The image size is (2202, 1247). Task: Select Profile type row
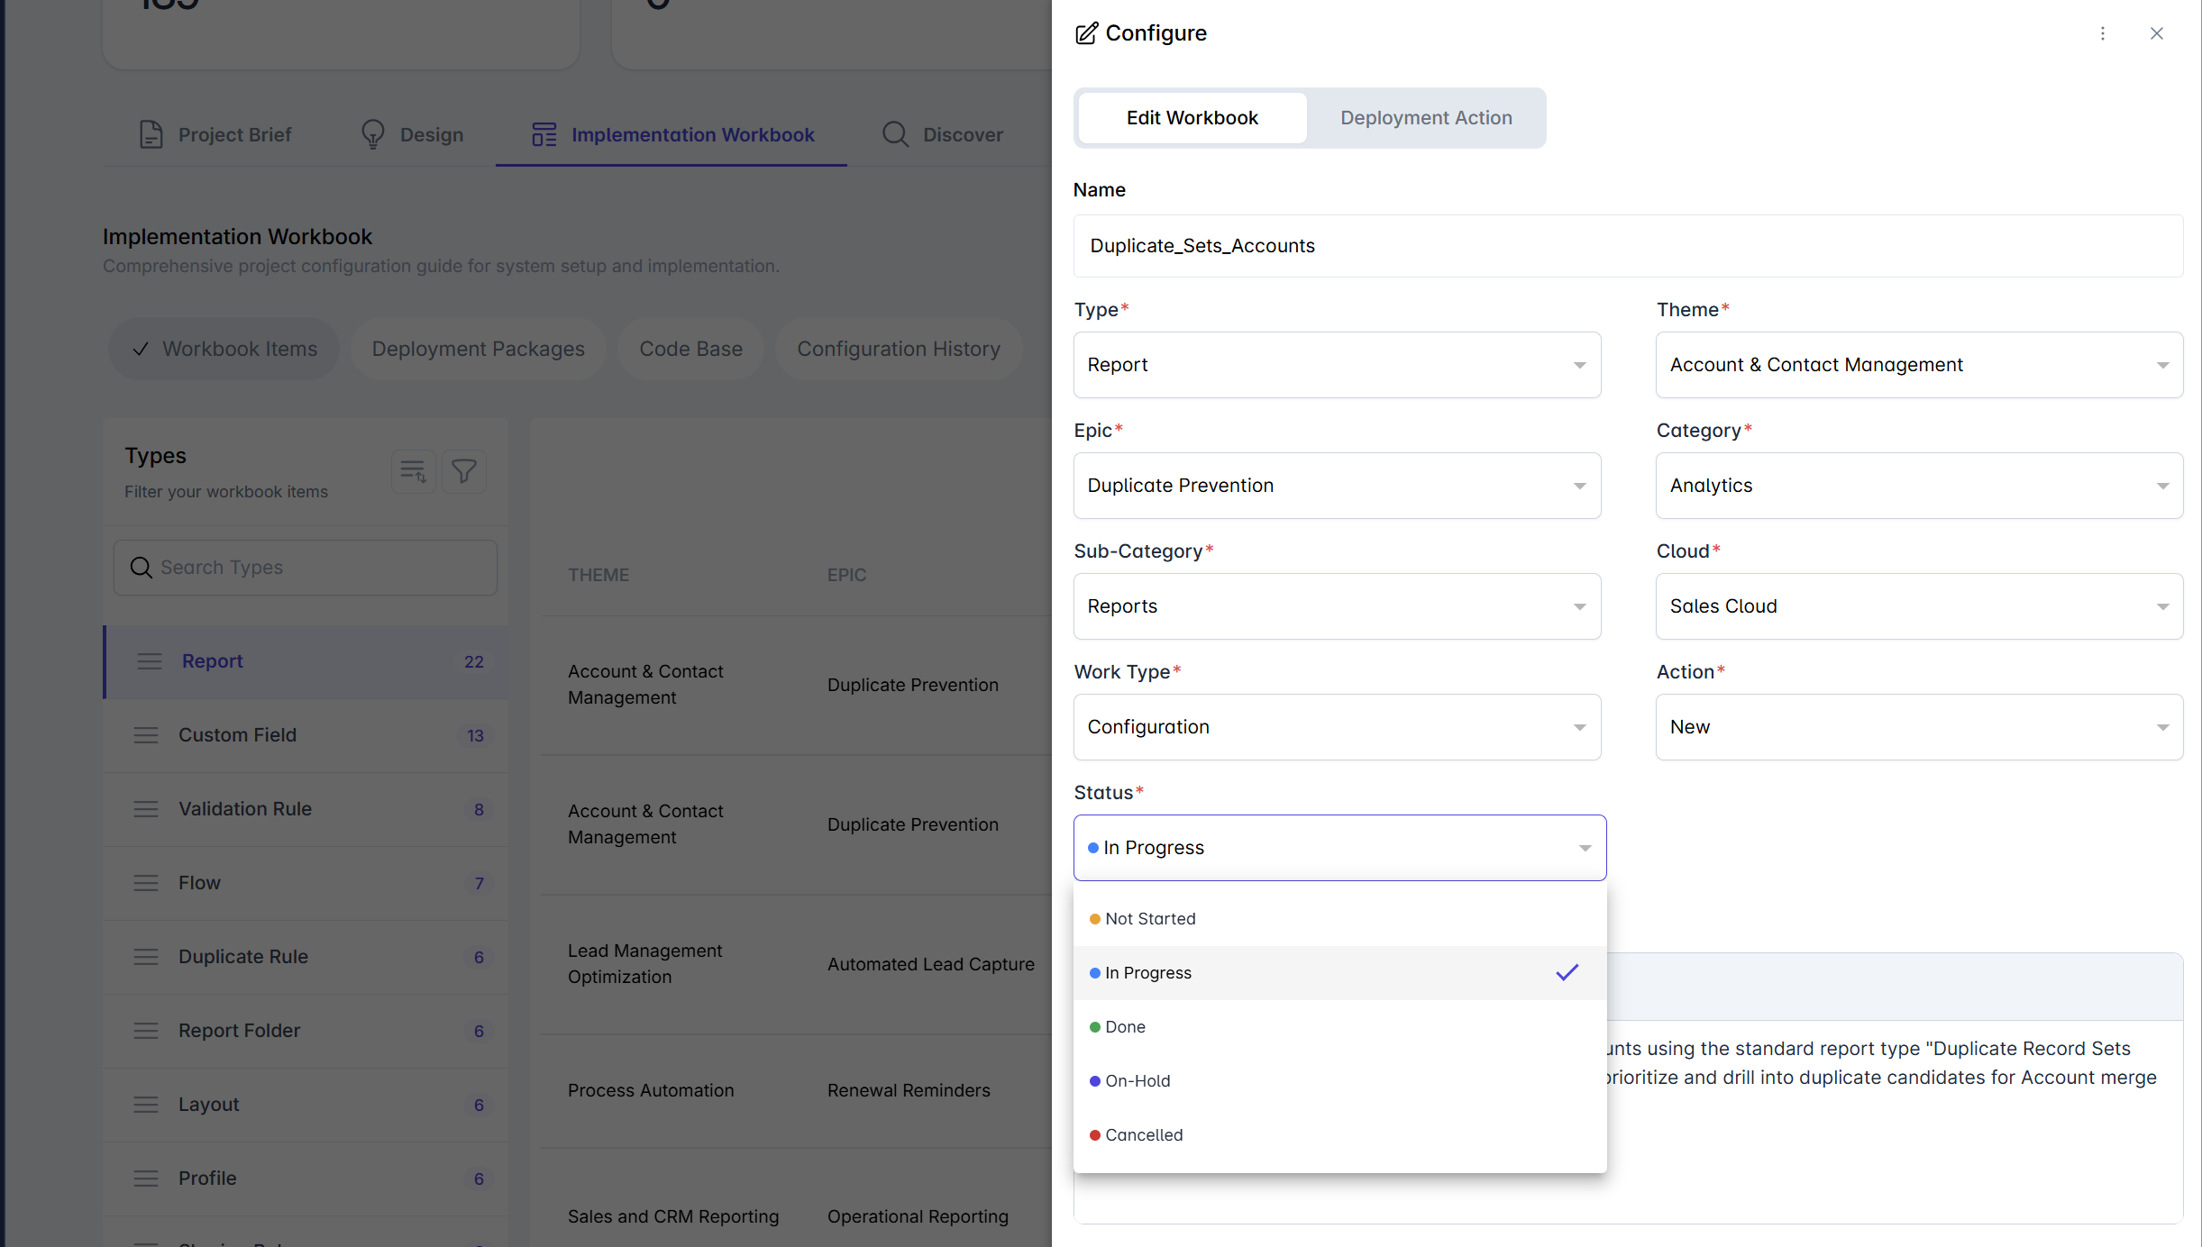[306, 1179]
